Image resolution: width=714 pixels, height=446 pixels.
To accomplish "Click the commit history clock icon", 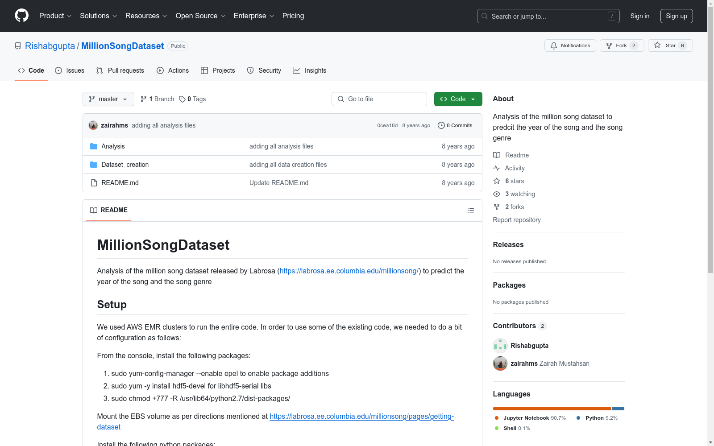I will tap(441, 125).
